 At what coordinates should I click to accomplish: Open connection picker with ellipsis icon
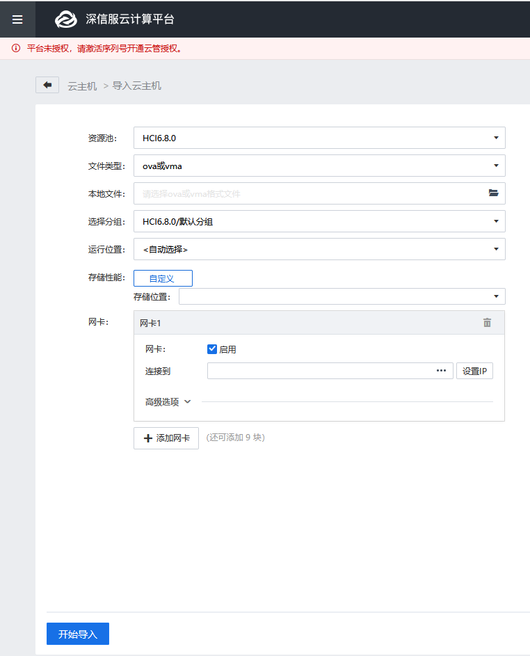tap(441, 371)
